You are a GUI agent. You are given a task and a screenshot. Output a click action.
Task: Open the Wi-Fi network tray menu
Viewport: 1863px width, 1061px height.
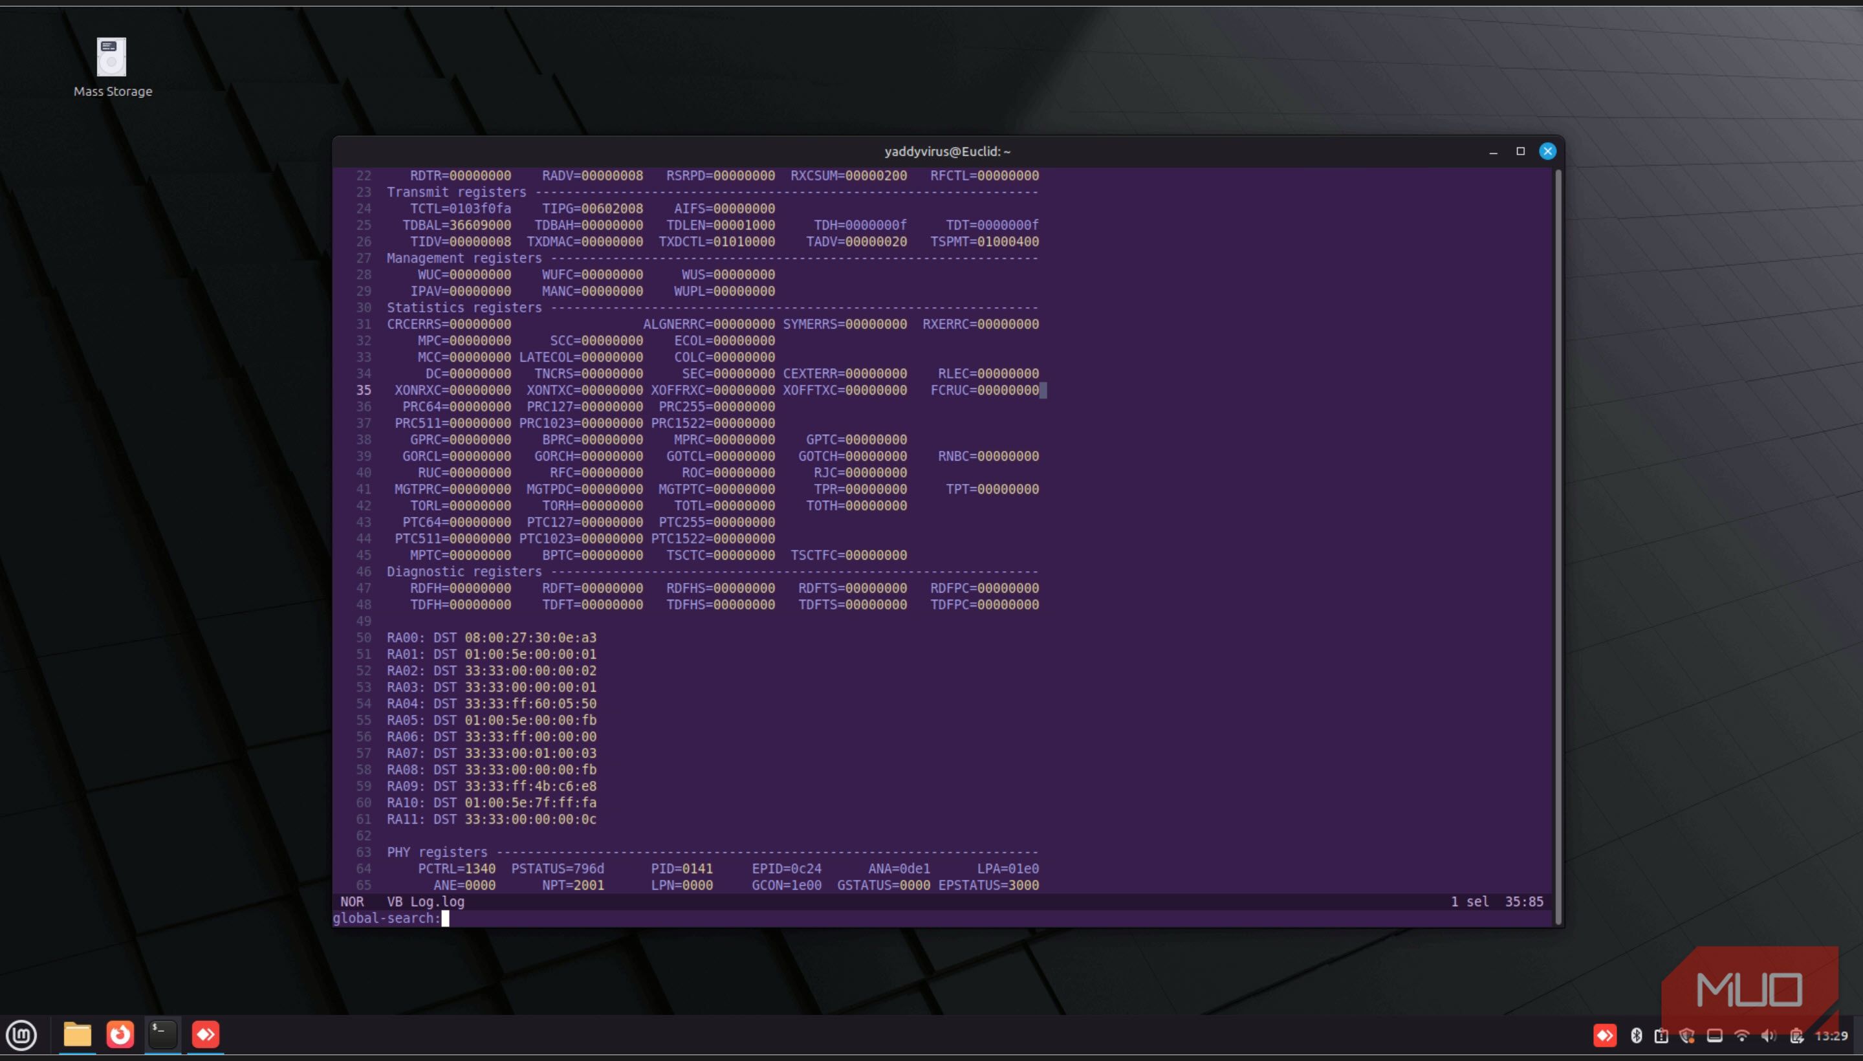(1741, 1036)
